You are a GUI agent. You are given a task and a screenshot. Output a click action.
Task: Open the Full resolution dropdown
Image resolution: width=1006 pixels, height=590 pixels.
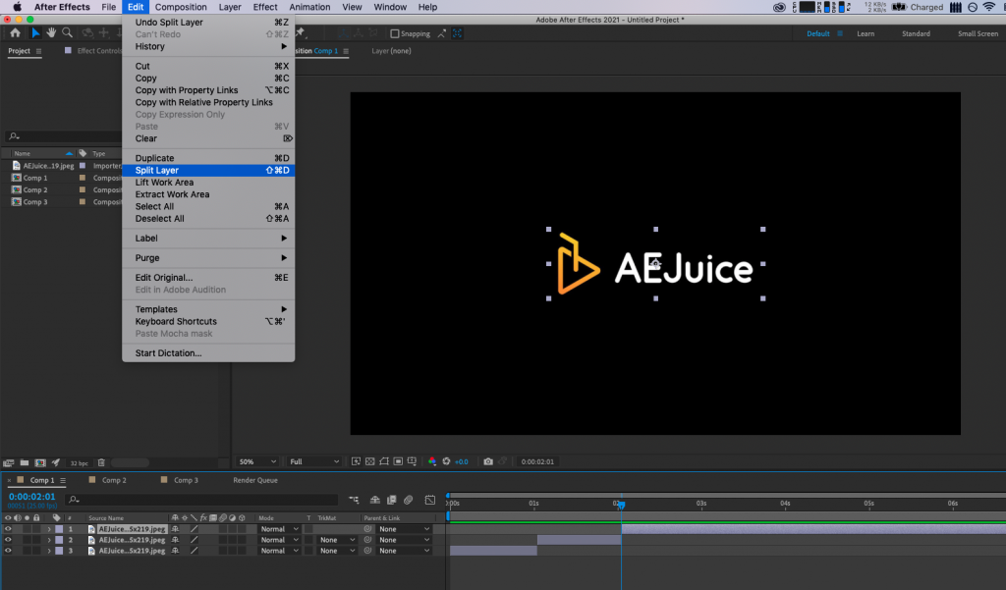coord(312,461)
